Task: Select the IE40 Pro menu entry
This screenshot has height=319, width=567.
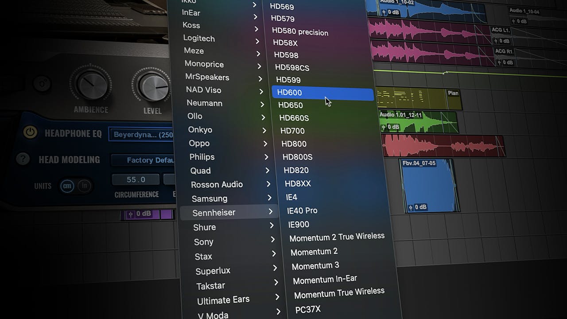Action: coord(302,211)
